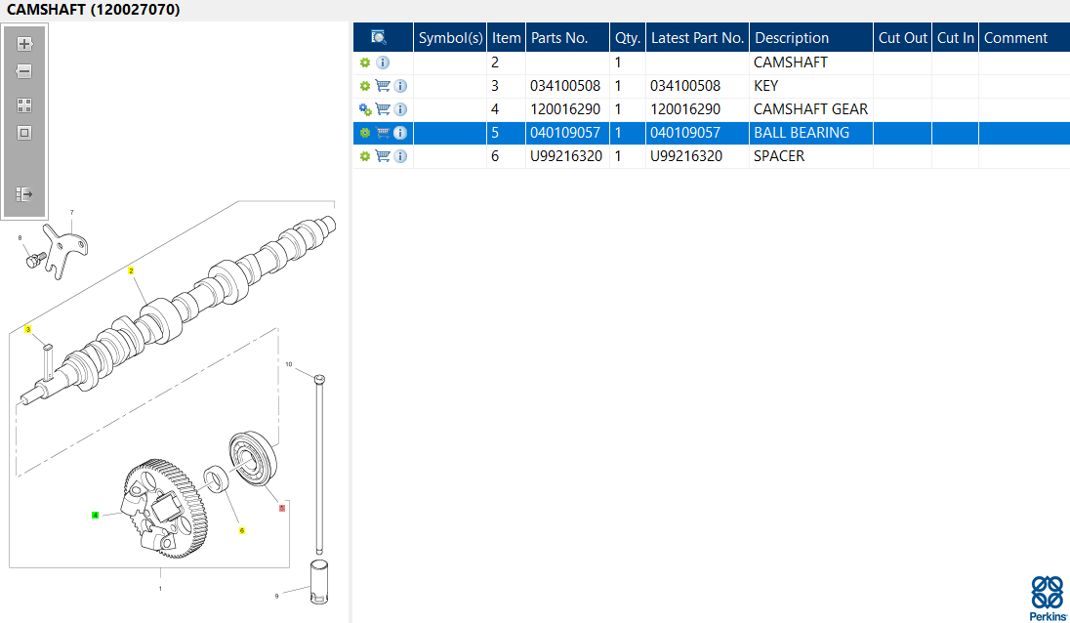1070x623 pixels.
Task: Click latest part number 034100508
Action: pos(685,86)
